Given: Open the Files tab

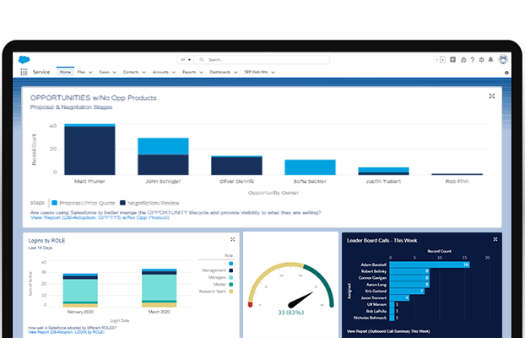Looking at the screenshot, I should tap(81, 72).
